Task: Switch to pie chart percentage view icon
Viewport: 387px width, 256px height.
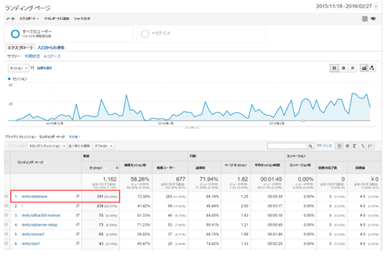Action: coord(347,146)
